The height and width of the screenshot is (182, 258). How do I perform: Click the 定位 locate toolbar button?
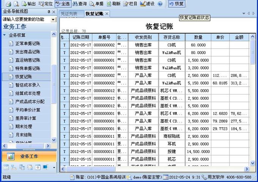click(46, 4)
